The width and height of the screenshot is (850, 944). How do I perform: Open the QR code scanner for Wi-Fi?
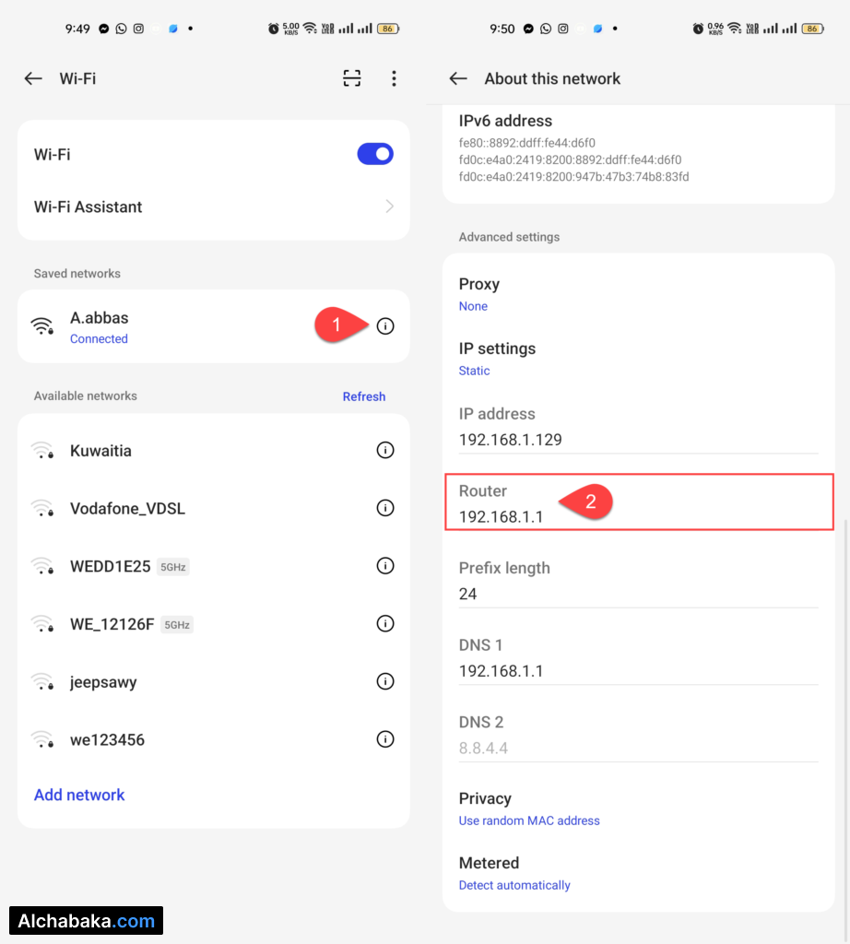tap(351, 78)
